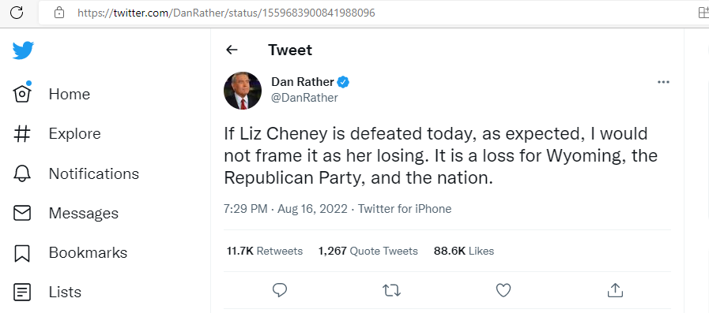Click the Twitter bird logo
This screenshot has height=313, width=709.
pyautogui.click(x=23, y=50)
